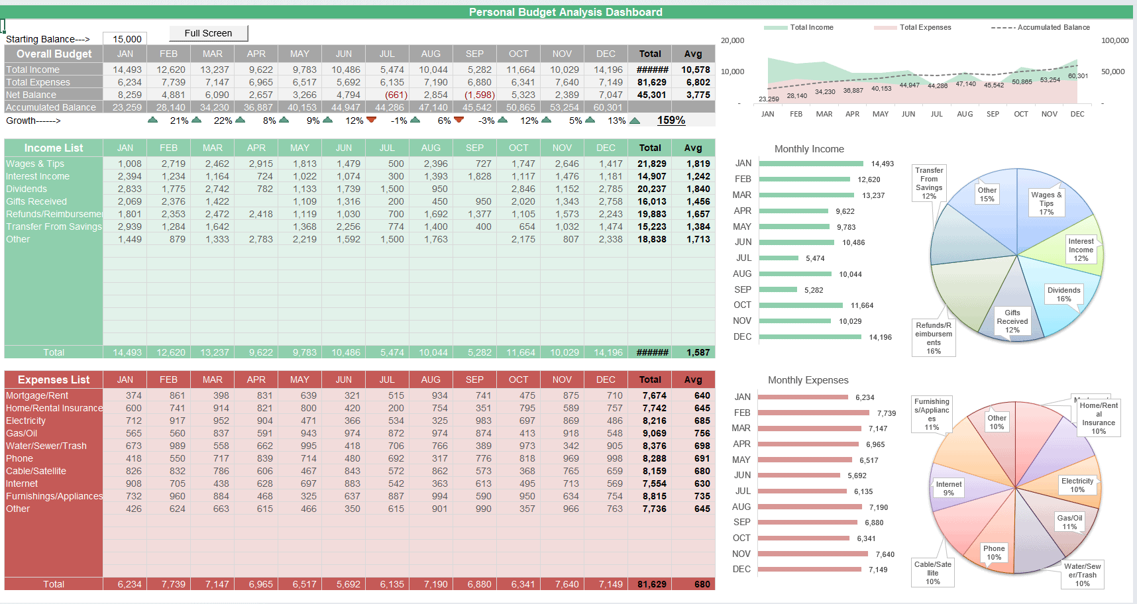The height and width of the screenshot is (604, 1137).
Task: Click the Total Expenses legend swatch
Action: click(x=885, y=28)
